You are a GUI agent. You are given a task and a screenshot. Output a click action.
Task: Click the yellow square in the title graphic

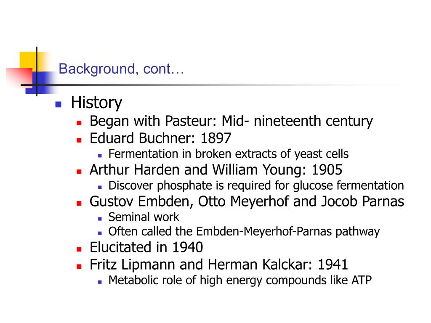coord(28,60)
